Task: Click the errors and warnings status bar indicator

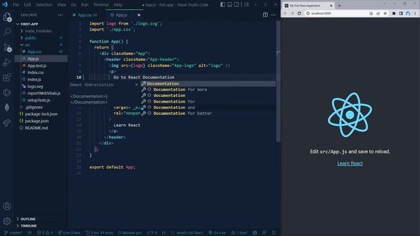Action: coord(45,233)
